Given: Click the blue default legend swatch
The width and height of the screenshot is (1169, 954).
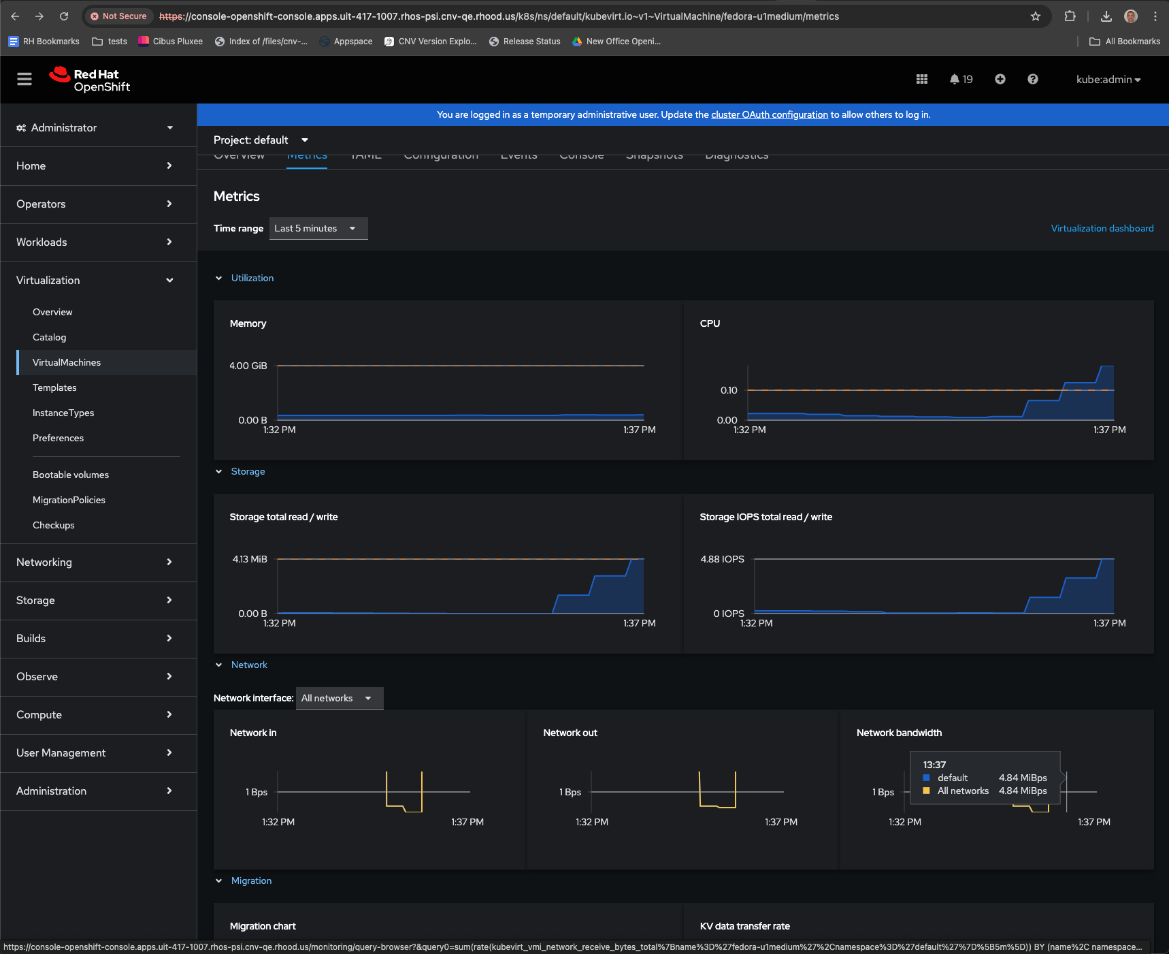Looking at the screenshot, I should 926,778.
